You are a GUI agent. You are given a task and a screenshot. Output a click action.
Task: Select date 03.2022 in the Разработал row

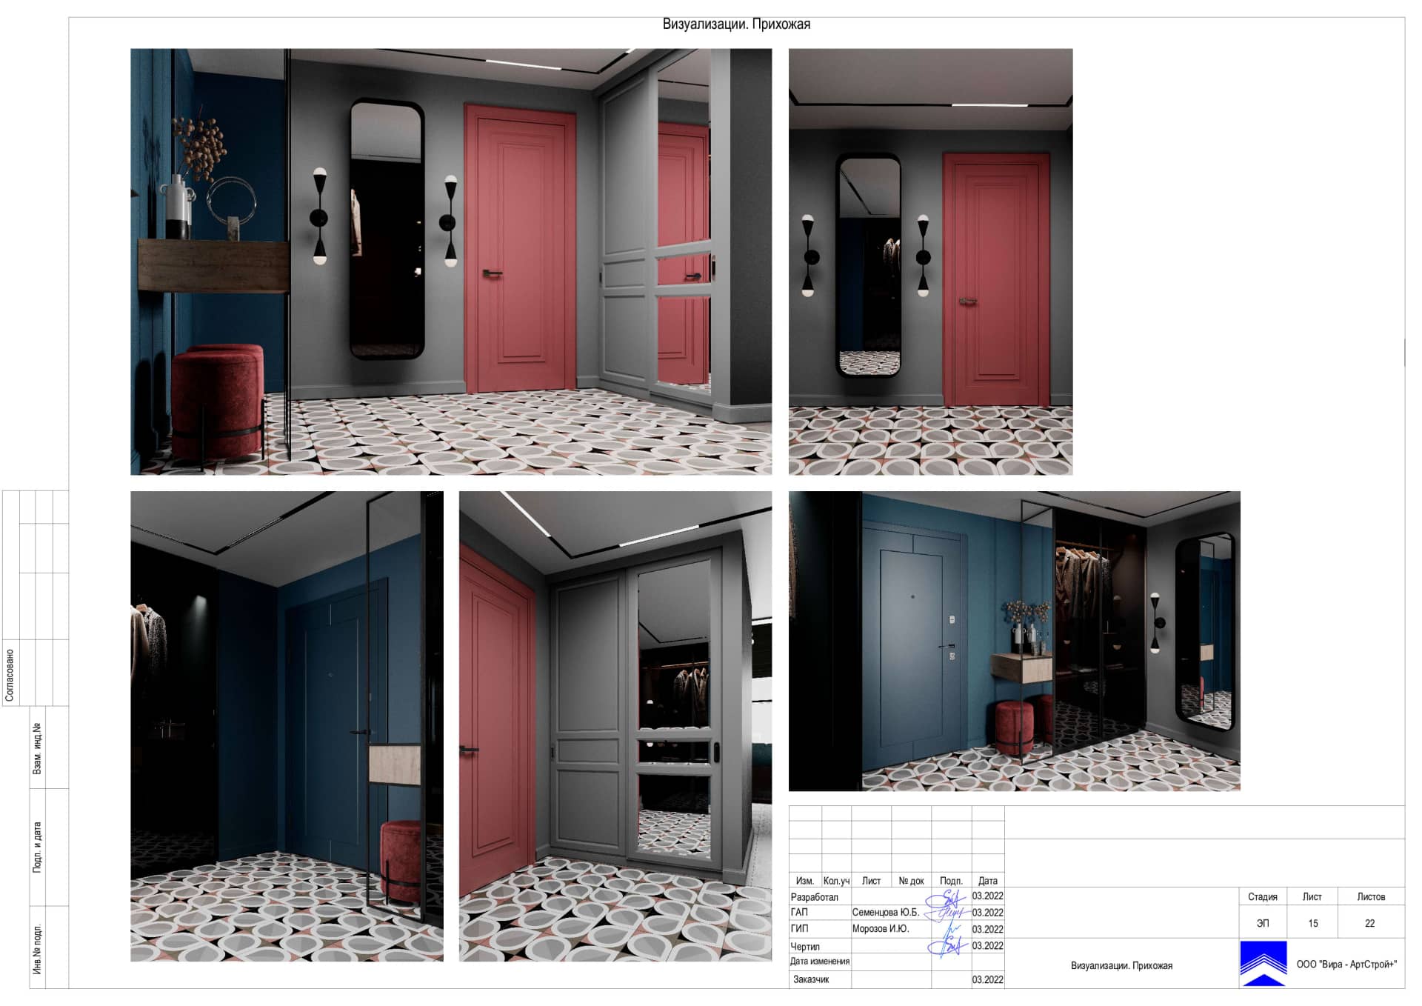point(988,896)
